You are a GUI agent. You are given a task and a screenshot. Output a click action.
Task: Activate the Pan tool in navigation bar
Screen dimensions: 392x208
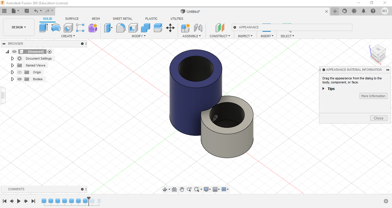coord(182,189)
